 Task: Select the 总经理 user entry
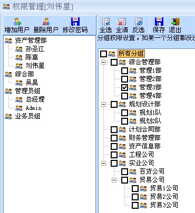pos(35,99)
